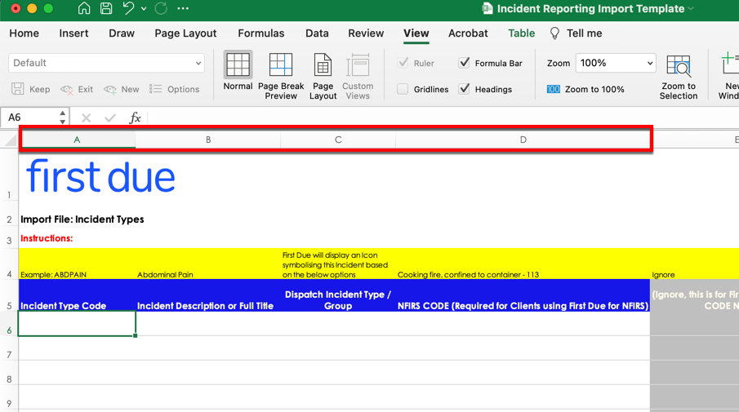Open Custom Views
739x412 pixels.
(x=358, y=76)
